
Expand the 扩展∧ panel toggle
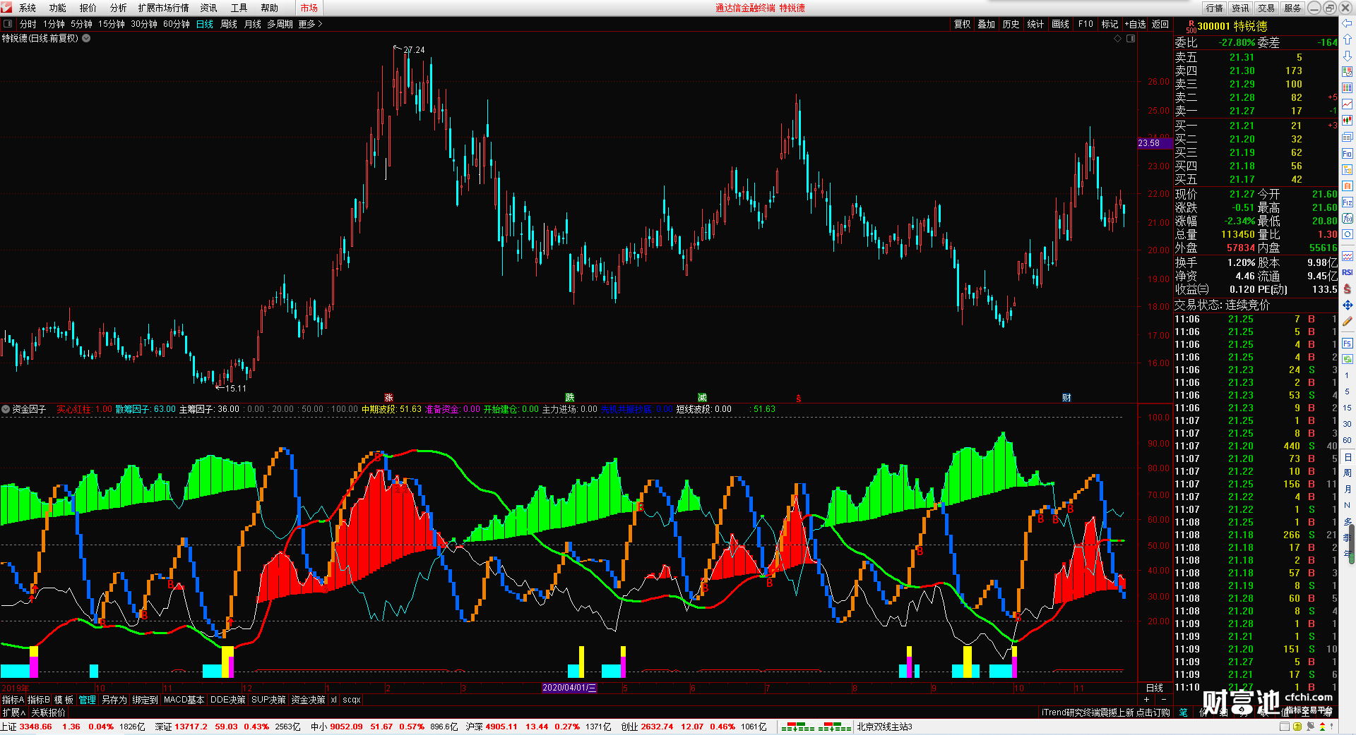pyautogui.click(x=14, y=712)
